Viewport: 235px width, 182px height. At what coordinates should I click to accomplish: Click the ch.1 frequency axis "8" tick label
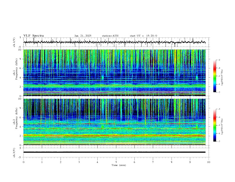[21, 59]
